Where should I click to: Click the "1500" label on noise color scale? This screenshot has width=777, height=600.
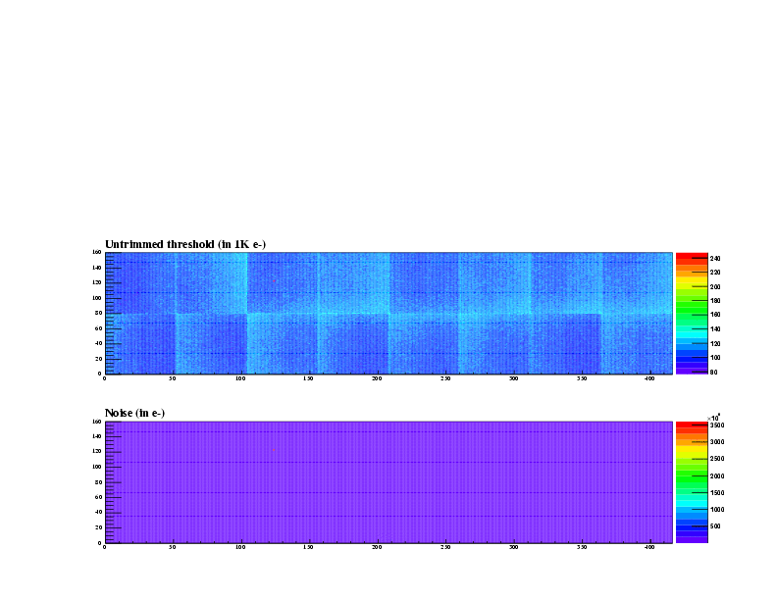717,493
